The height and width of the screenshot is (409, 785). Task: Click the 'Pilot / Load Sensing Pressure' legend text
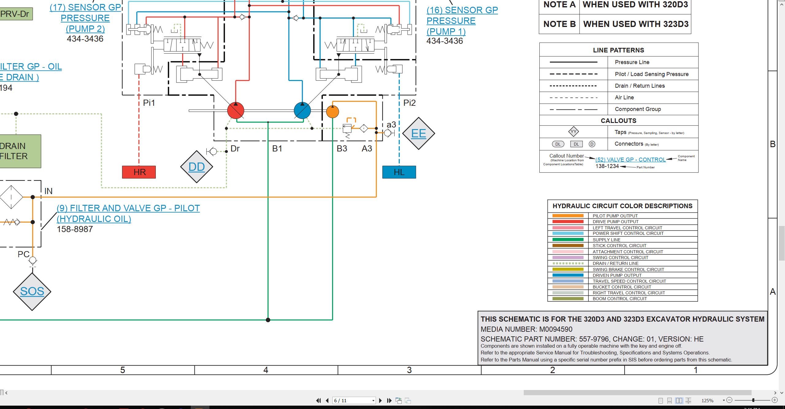click(652, 74)
